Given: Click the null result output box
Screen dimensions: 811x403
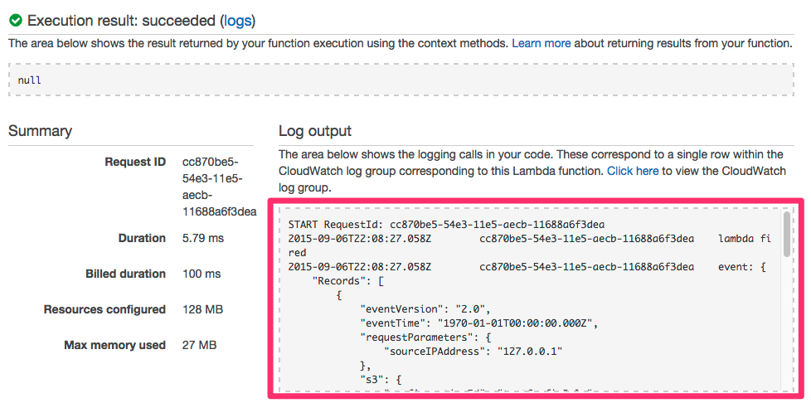Looking at the screenshot, I should [x=401, y=80].
